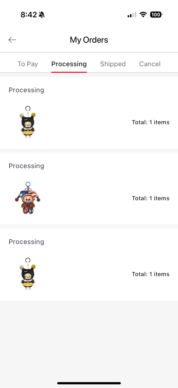This screenshot has width=178, height=388.
Task: Tap the 8:42 clock in status bar
Action: 29,15
